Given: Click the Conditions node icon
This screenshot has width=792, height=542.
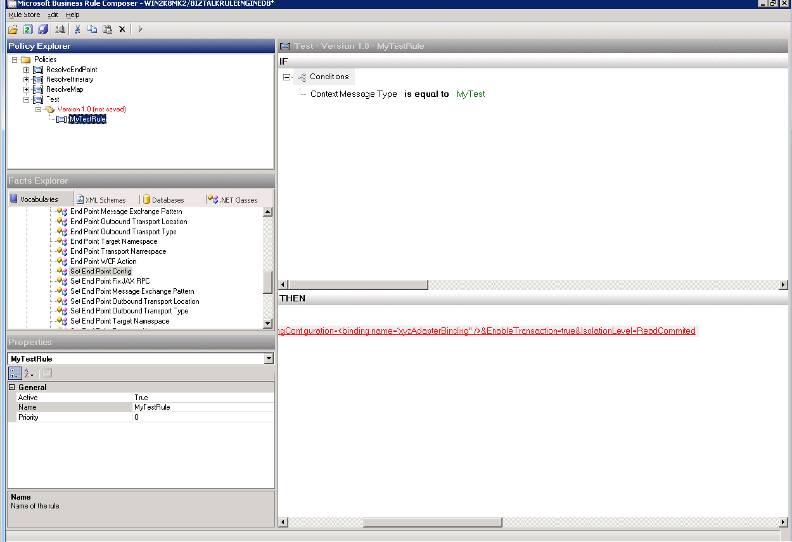Looking at the screenshot, I should pyautogui.click(x=302, y=77).
